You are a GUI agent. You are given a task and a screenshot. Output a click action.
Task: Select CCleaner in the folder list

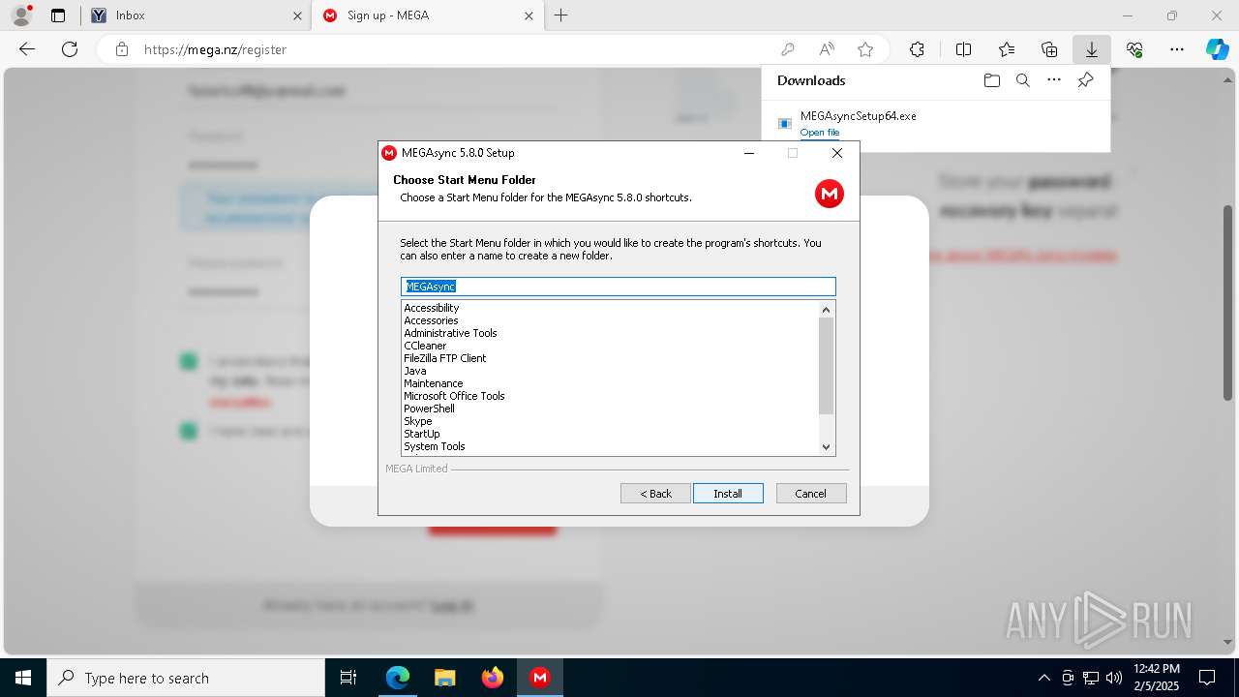[x=425, y=346]
